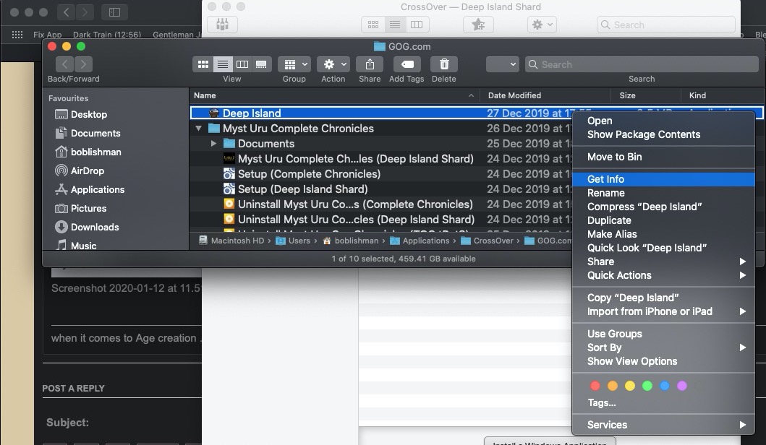Choose Move to Bin
Screen dimensions: 766x445
pyautogui.click(x=663, y=157)
